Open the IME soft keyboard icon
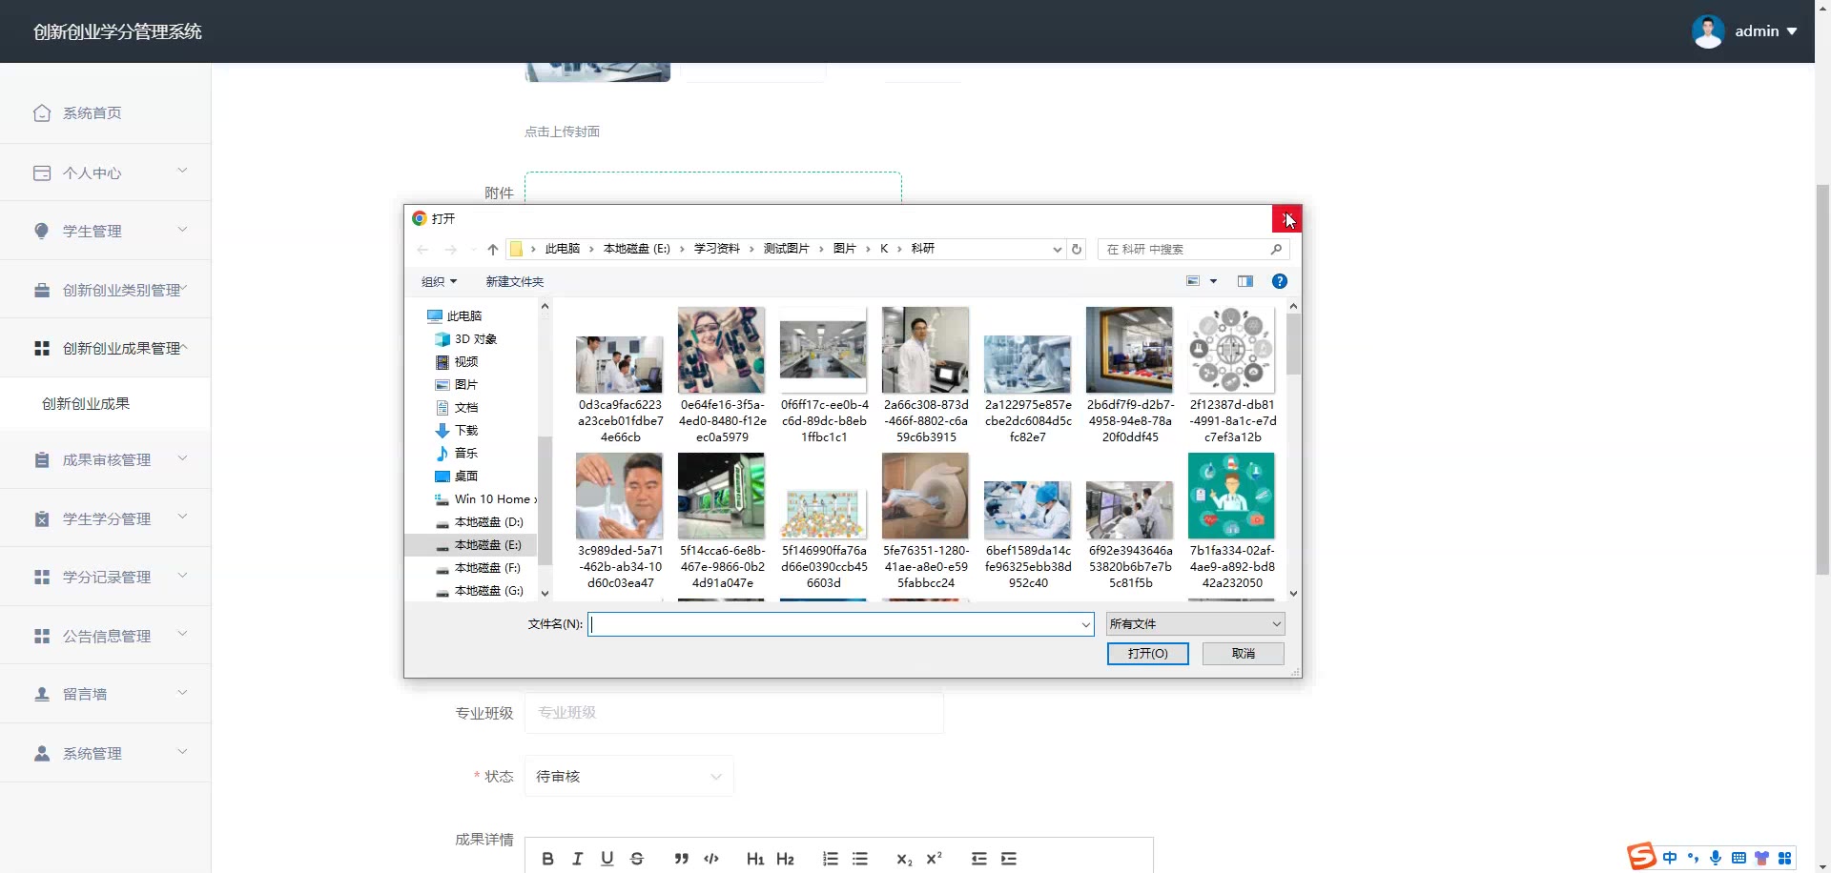This screenshot has height=873, width=1831. pyautogui.click(x=1738, y=858)
